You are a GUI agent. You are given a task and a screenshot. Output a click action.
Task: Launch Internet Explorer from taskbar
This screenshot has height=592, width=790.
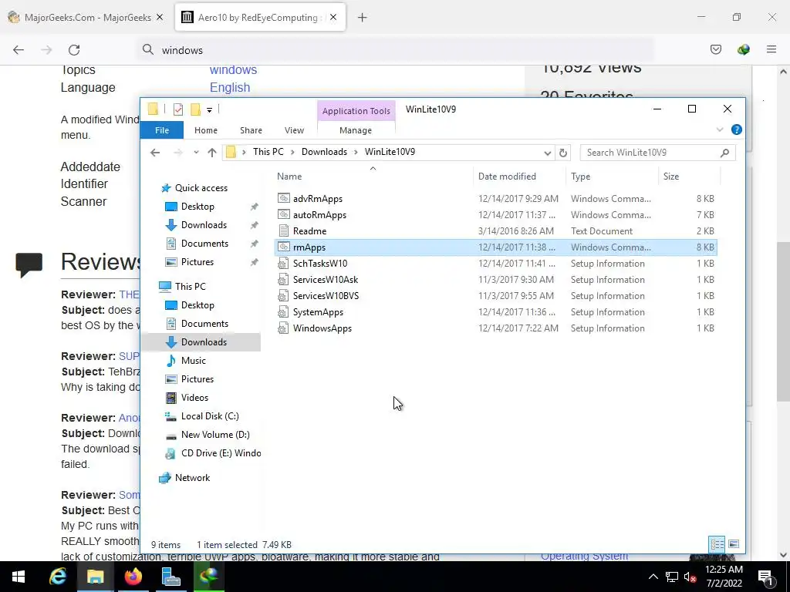coord(57,577)
